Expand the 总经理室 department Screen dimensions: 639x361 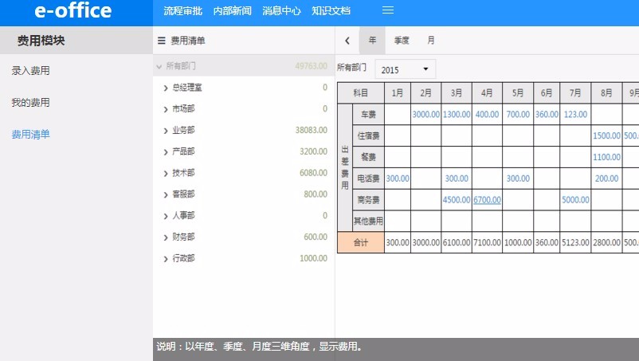166,88
